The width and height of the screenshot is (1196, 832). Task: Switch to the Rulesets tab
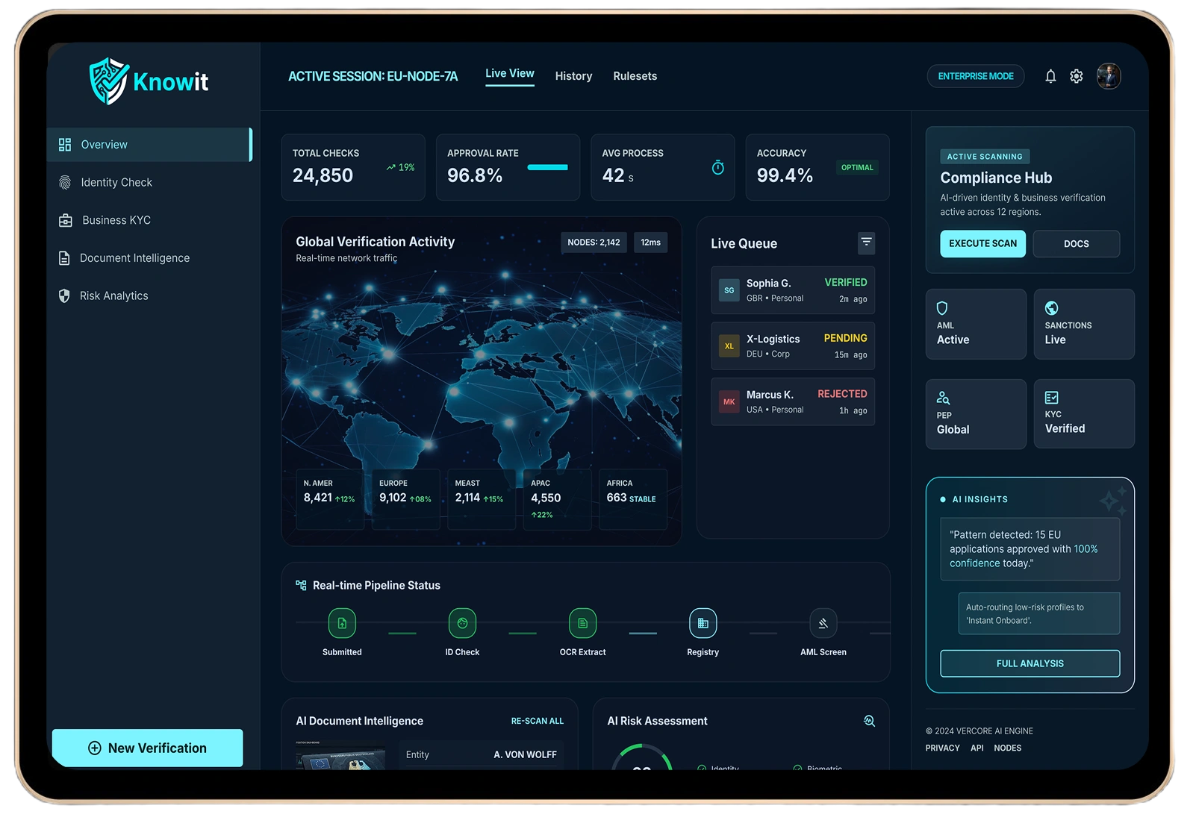(x=635, y=76)
